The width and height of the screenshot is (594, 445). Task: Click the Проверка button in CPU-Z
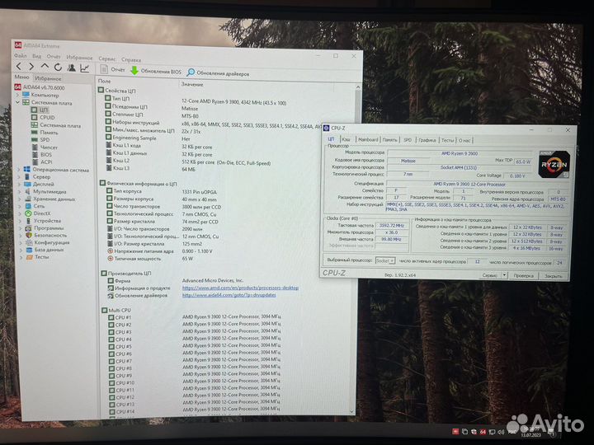pos(524,276)
